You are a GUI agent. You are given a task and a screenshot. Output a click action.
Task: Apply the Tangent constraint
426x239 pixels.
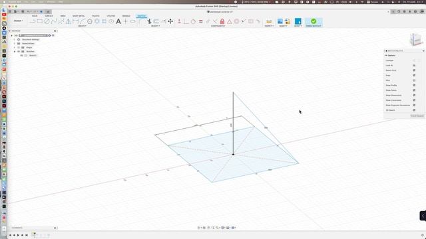[193, 21]
